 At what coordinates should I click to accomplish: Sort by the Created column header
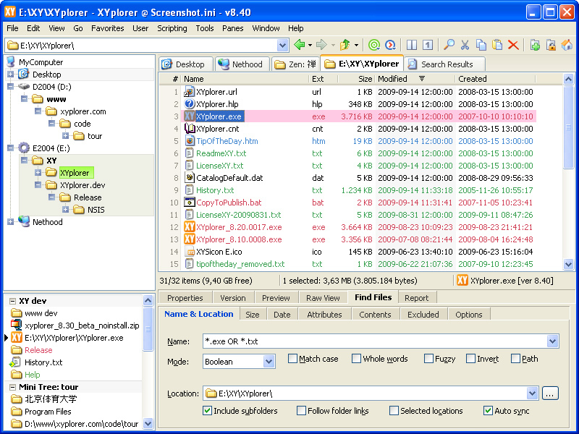[495, 79]
